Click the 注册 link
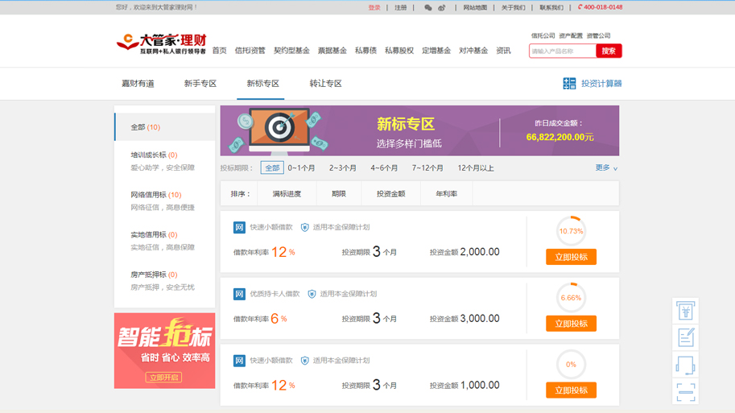 pyautogui.click(x=400, y=7)
